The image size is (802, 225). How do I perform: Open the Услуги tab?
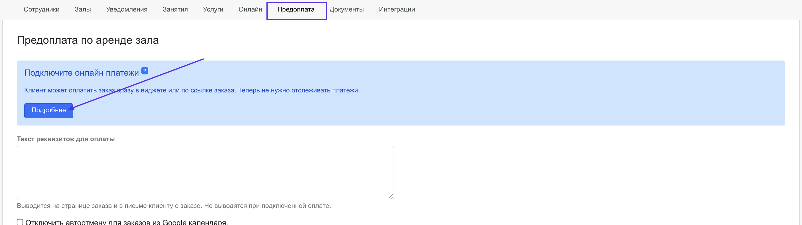(x=213, y=9)
